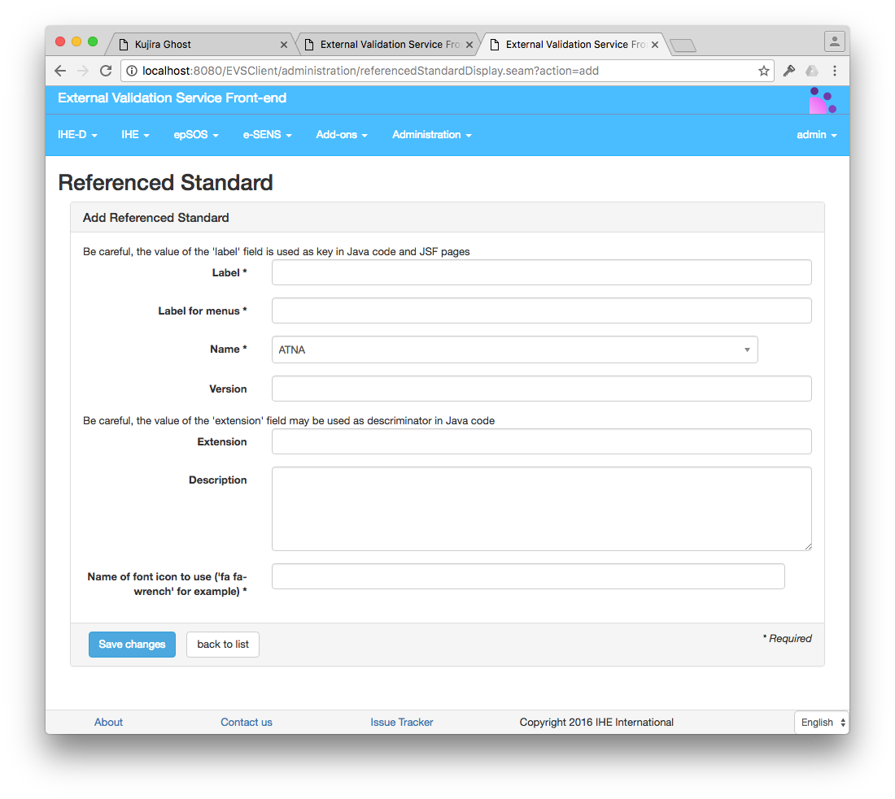Open the IHE-D menu
Image resolution: width=895 pixels, height=799 pixels.
(x=77, y=135)
